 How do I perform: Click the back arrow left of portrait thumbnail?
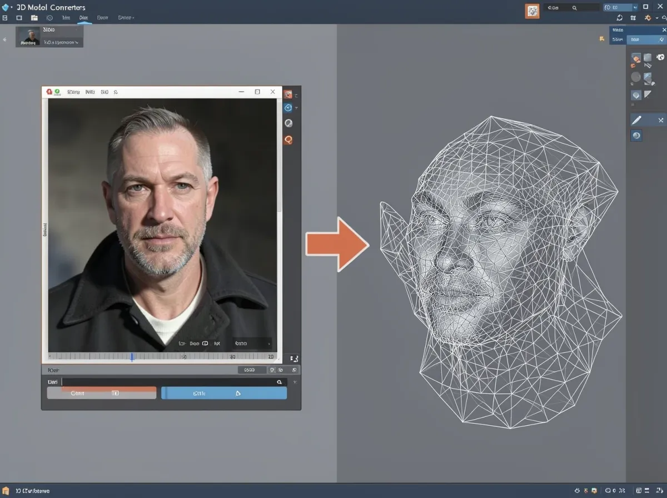click(5, 40)
